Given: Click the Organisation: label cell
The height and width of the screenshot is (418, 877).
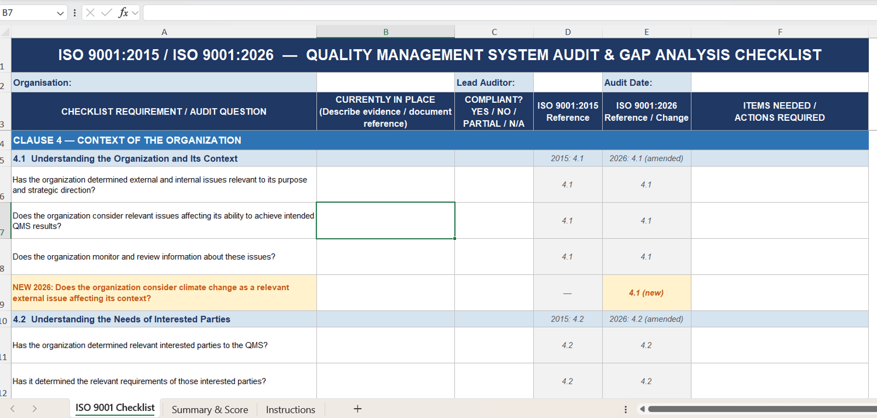Looking at the screenshot, I should pyautogui.click(x=164, y=82).
